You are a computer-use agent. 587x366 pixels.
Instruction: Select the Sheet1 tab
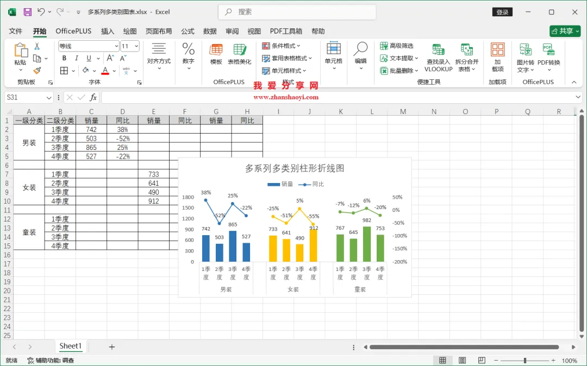click(70, 346)
